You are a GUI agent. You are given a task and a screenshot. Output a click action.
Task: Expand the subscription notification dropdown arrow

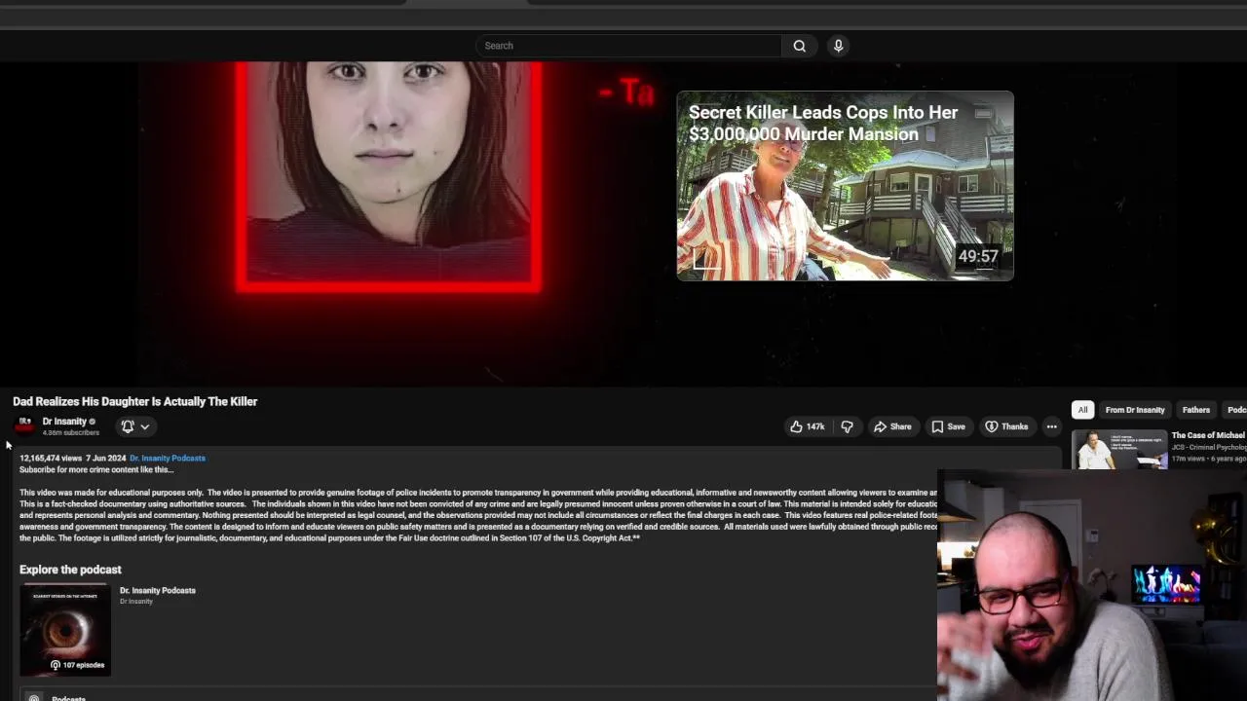[145, 426]
